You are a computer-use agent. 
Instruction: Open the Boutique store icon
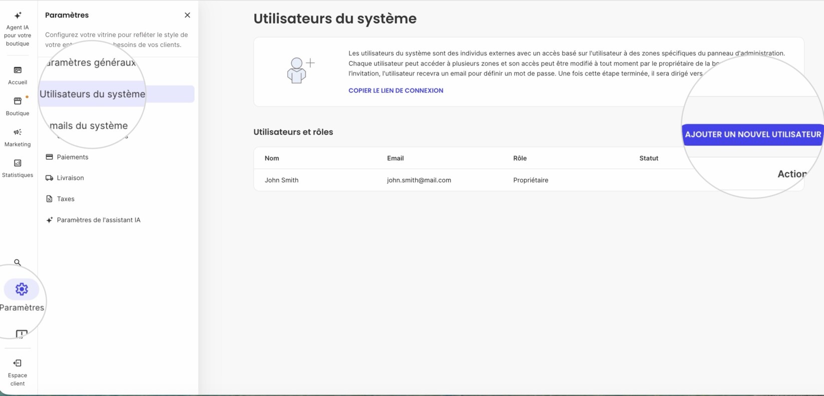pyautogui.click(x=18, y=101)
